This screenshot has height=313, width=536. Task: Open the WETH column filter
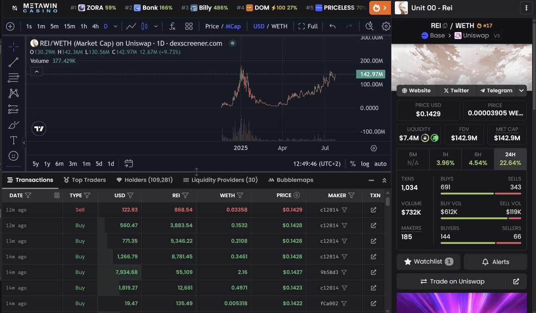pos(240,195)
